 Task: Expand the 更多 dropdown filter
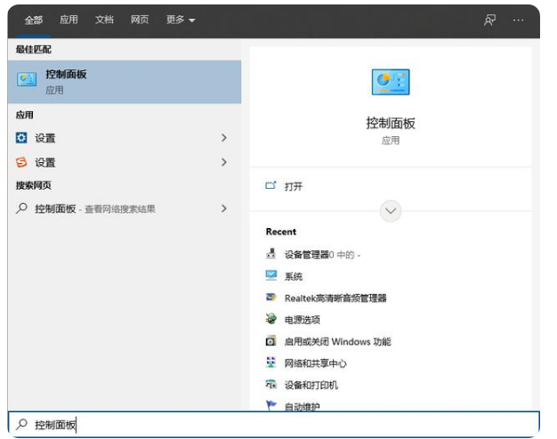click(x=181, y=20)
